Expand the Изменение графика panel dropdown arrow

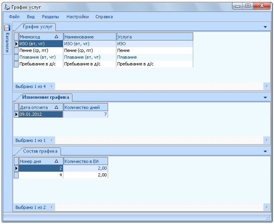pos(265,98)
